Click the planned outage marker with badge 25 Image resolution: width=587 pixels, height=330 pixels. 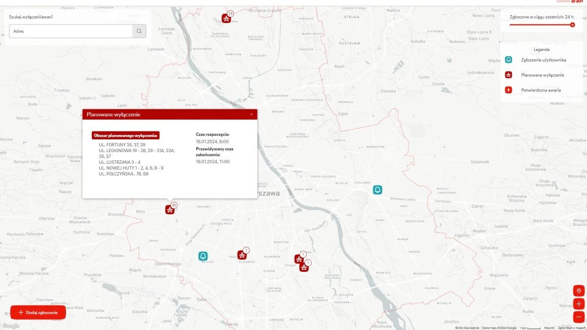click(x=226, y=18)
